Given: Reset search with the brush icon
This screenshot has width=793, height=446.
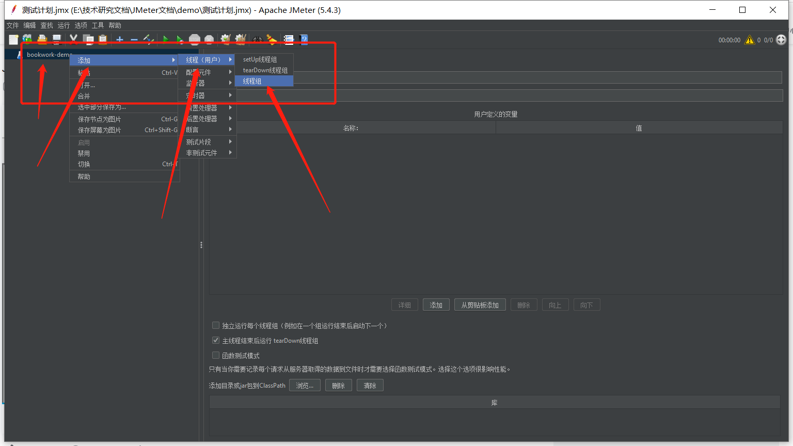Looking at the screenshot, I should pyautogui.click(x=272, y=39).
